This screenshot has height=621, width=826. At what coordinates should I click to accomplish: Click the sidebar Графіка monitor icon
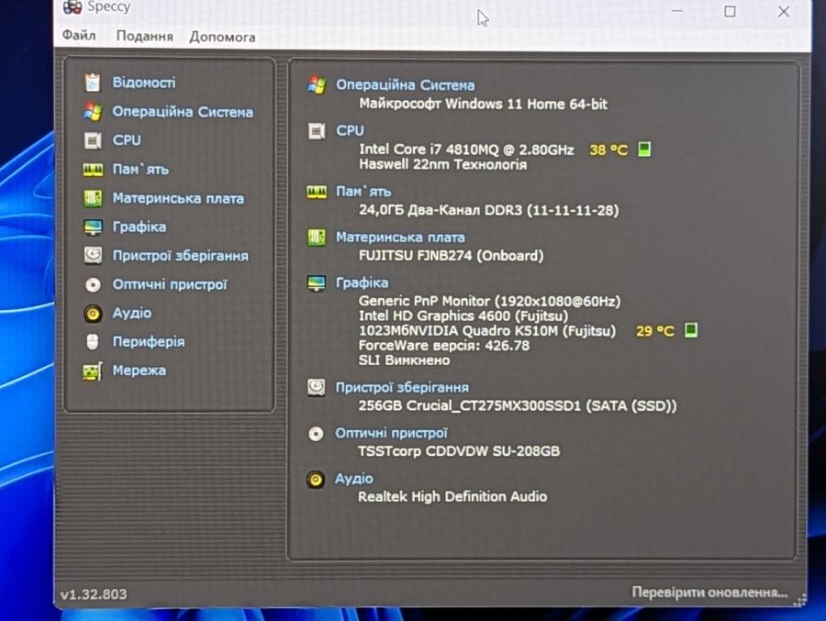[x=93, y=227]
